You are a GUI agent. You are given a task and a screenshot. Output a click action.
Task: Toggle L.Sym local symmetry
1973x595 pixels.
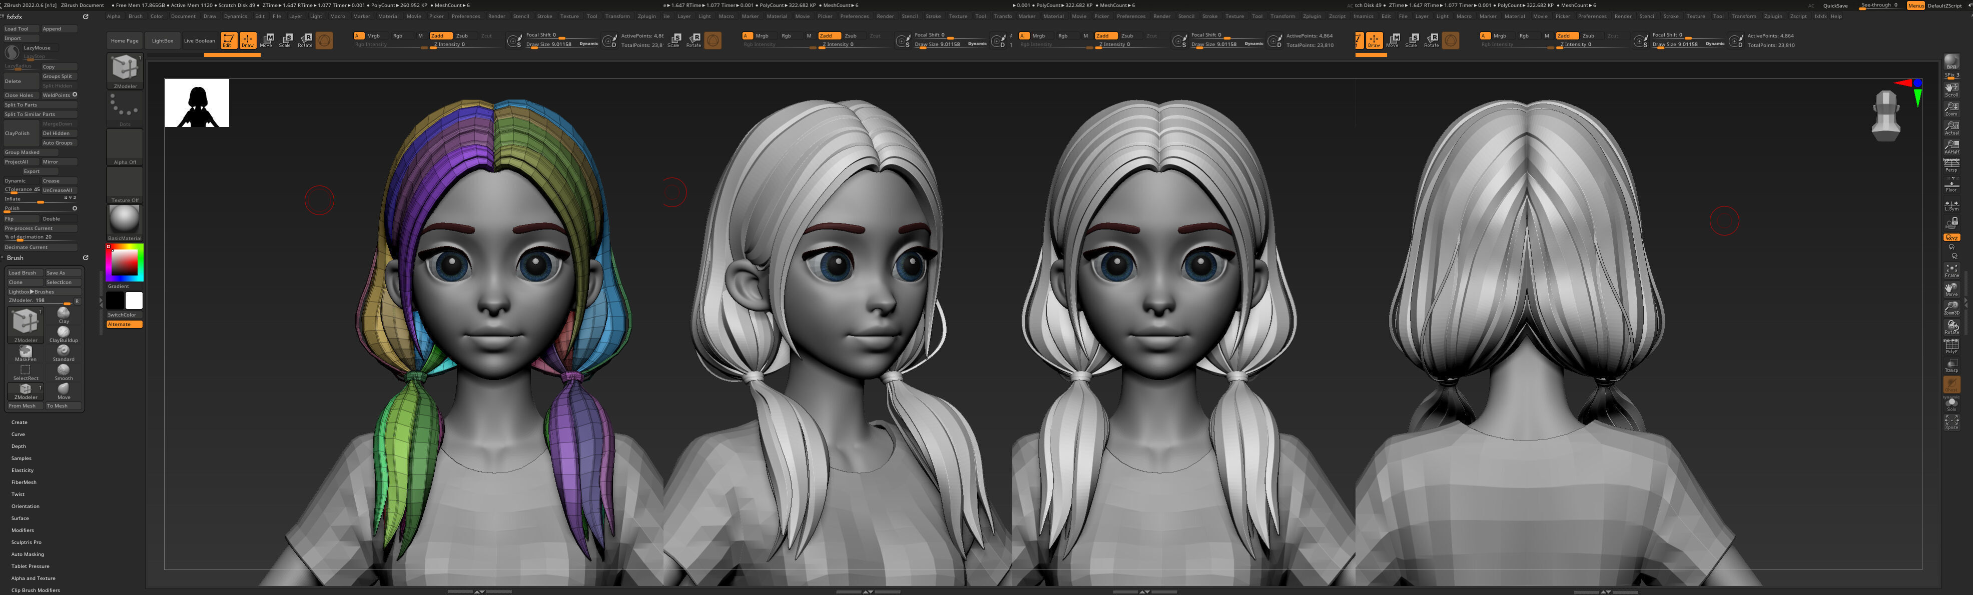click(x=1951, y=205)
